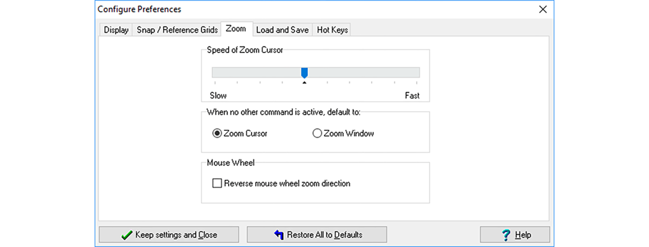
Task: Click the question mark help icon
Action: [506, 235]
